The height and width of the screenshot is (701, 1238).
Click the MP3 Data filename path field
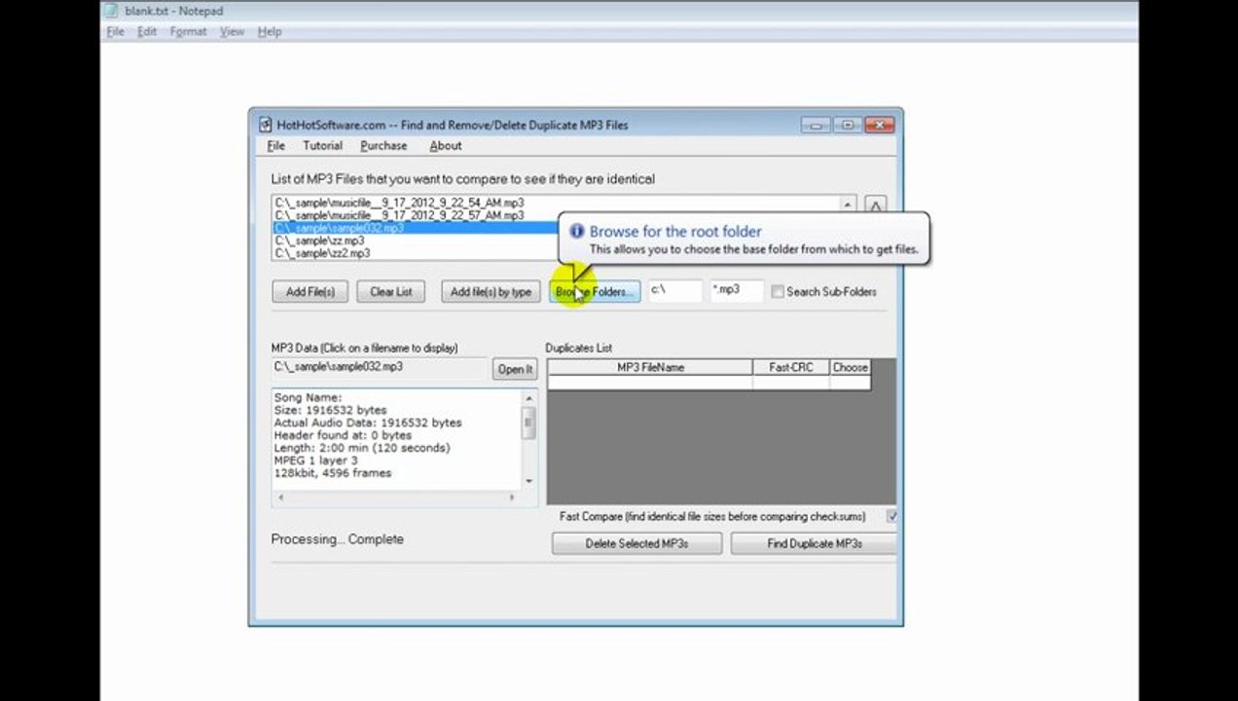tap(380, 368)
